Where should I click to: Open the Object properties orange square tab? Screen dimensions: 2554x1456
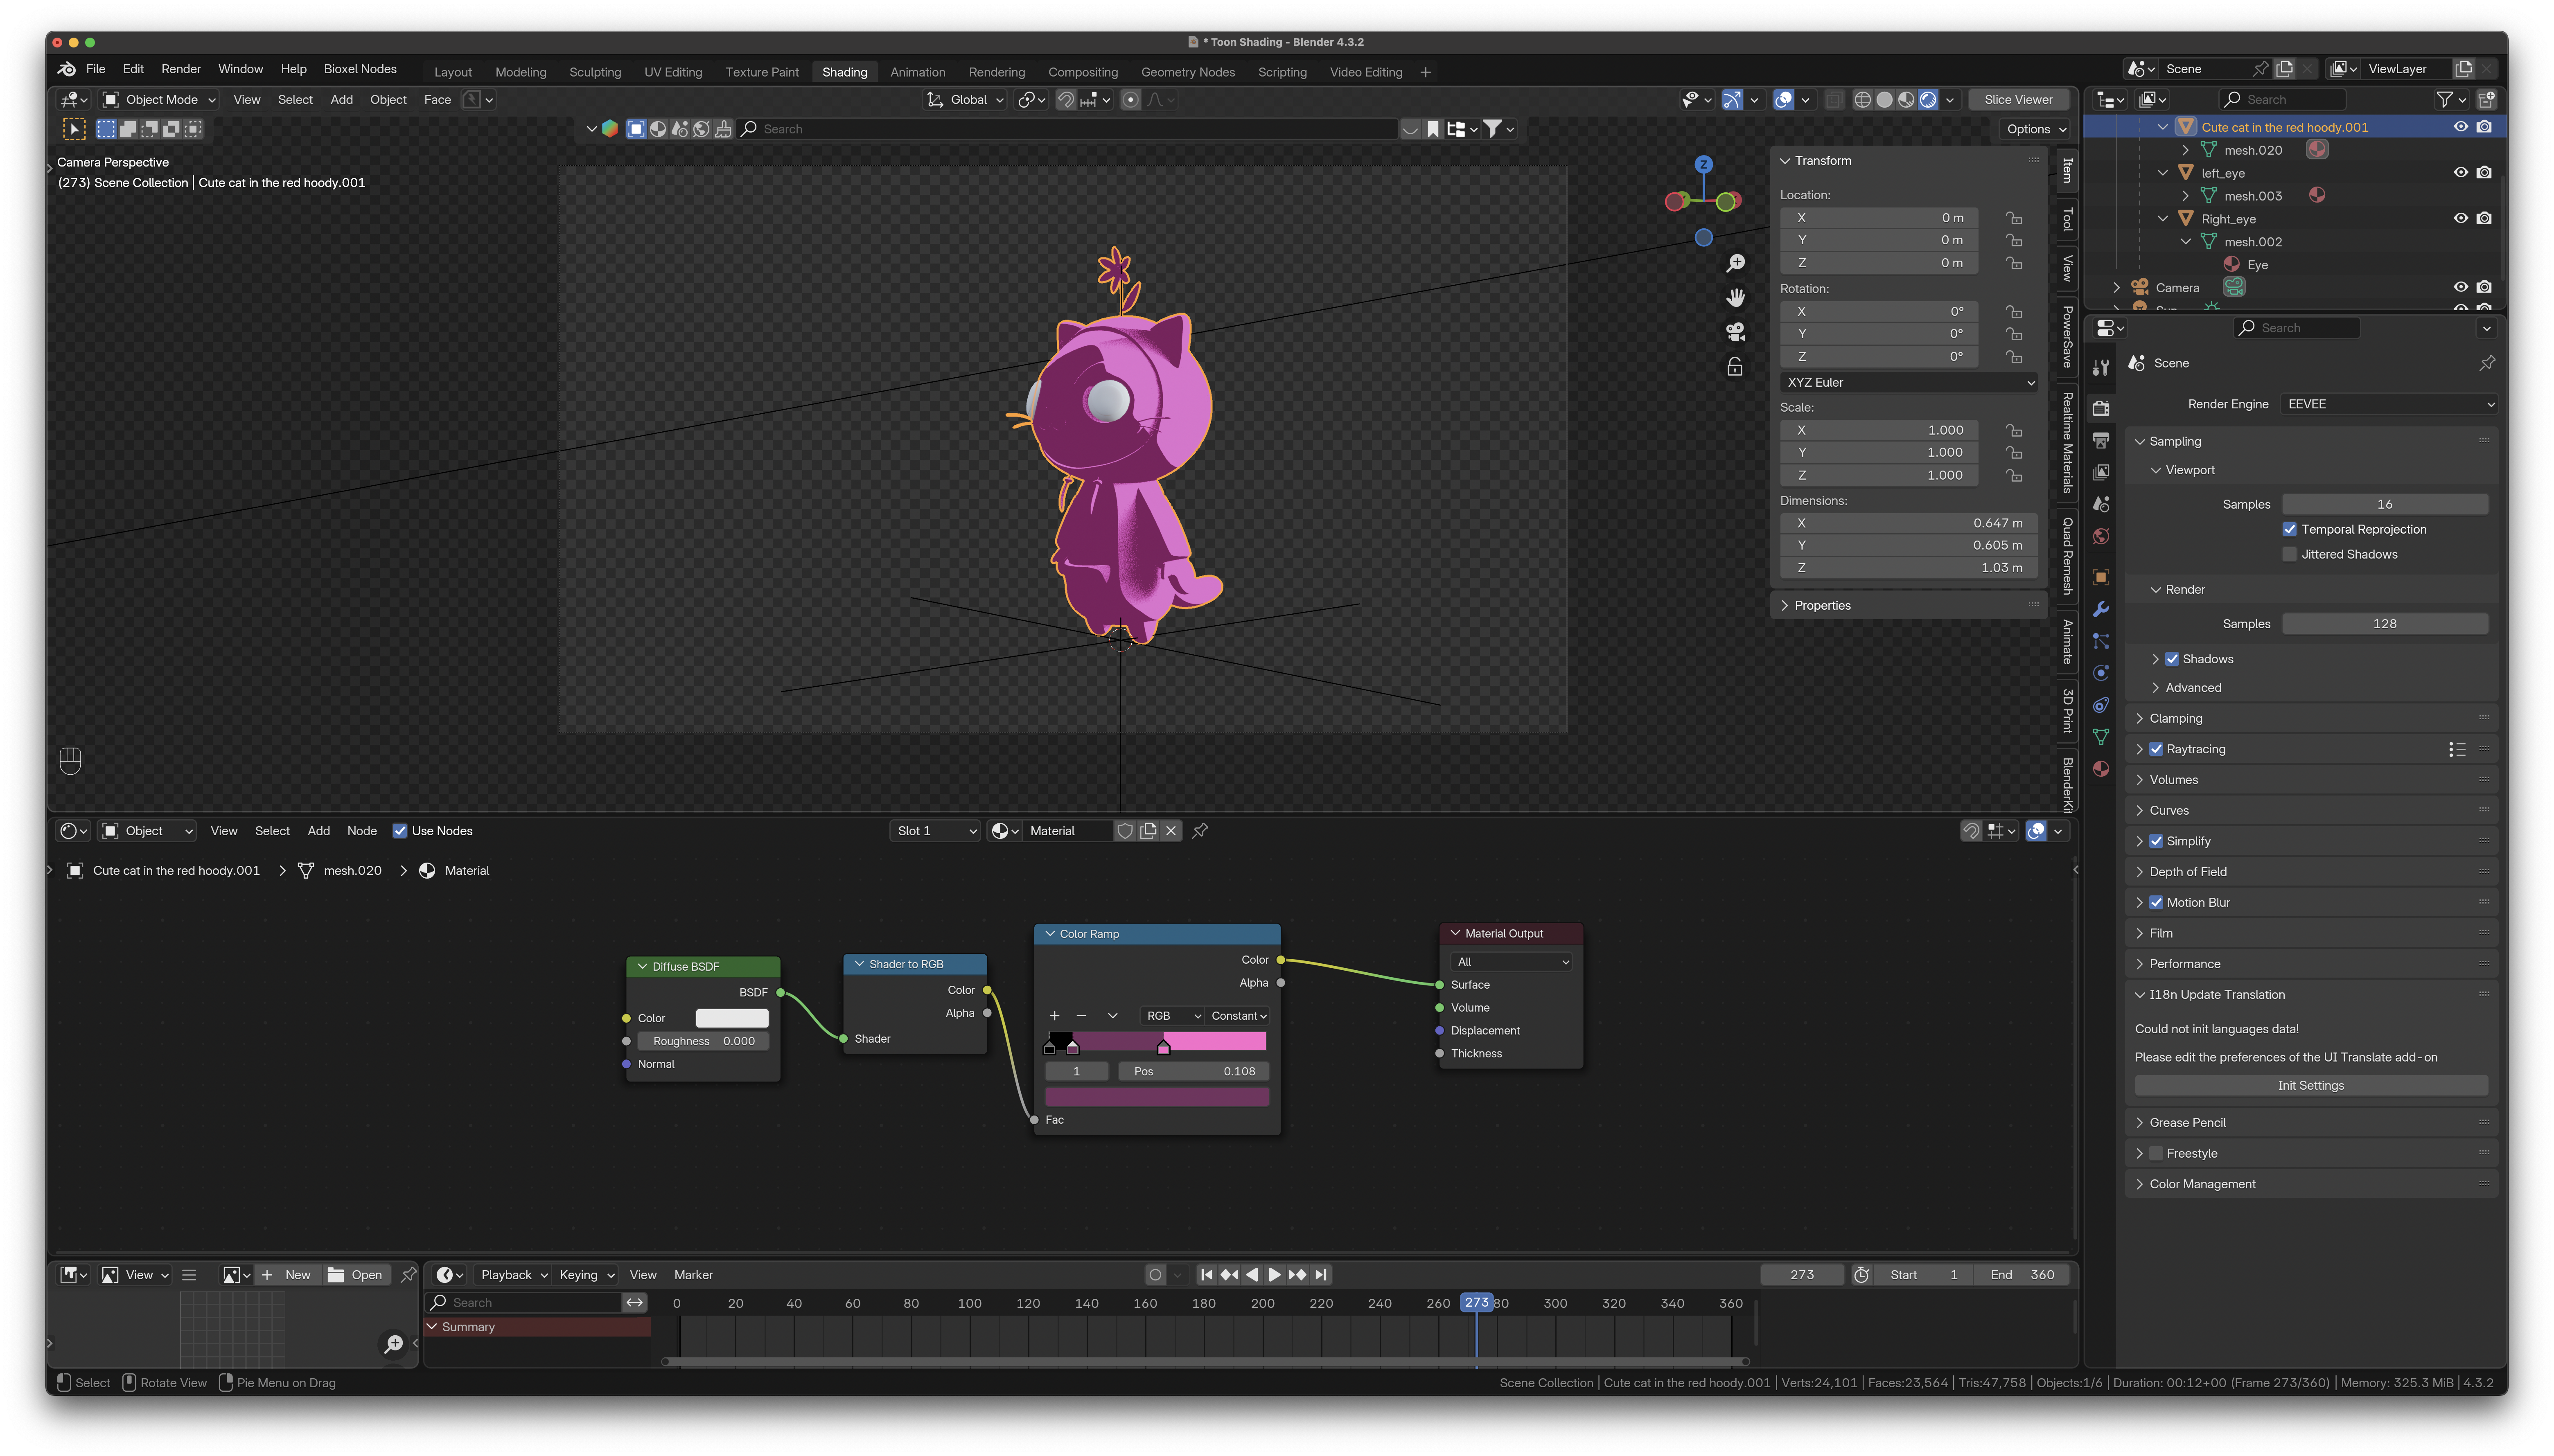2101,577
